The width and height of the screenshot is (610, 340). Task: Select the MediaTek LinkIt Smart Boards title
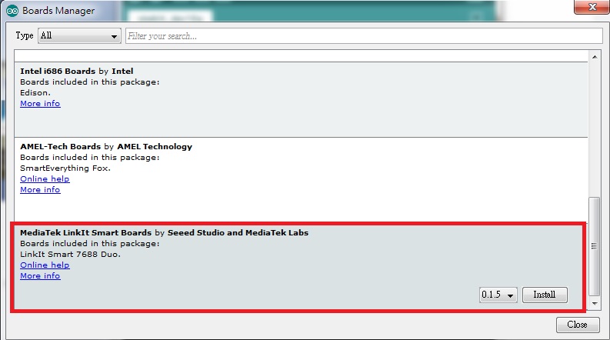(164, 232)
